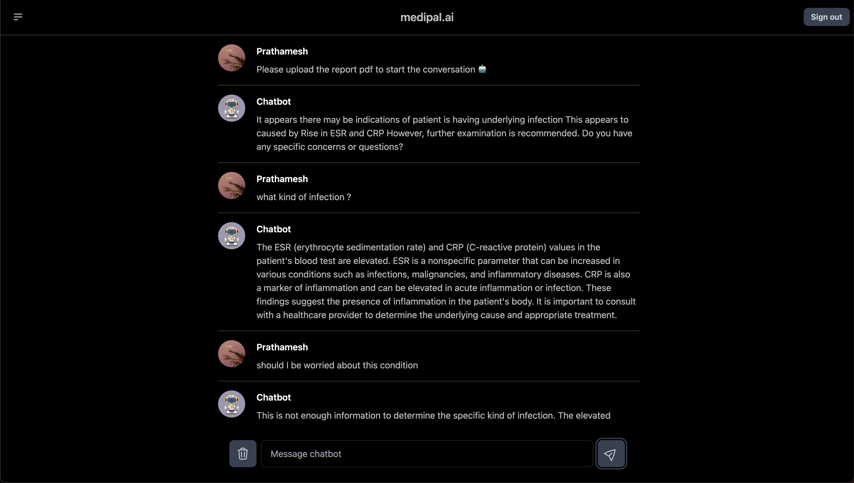Click Prathamesh username in first message
This screenshot has width=854, height=483.
(282, 52)
